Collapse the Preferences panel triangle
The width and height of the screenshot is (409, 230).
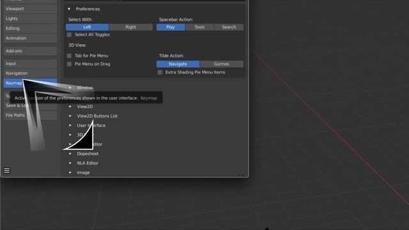tap(69, 9)
